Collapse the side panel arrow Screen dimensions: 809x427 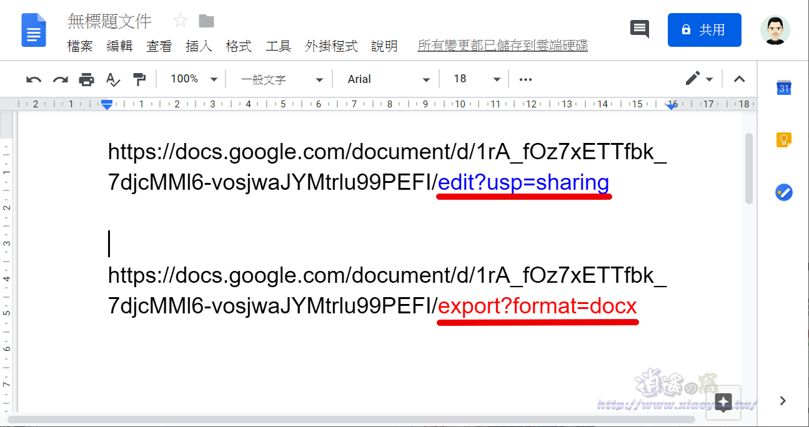pyautogui.click(x=783, y=401)
